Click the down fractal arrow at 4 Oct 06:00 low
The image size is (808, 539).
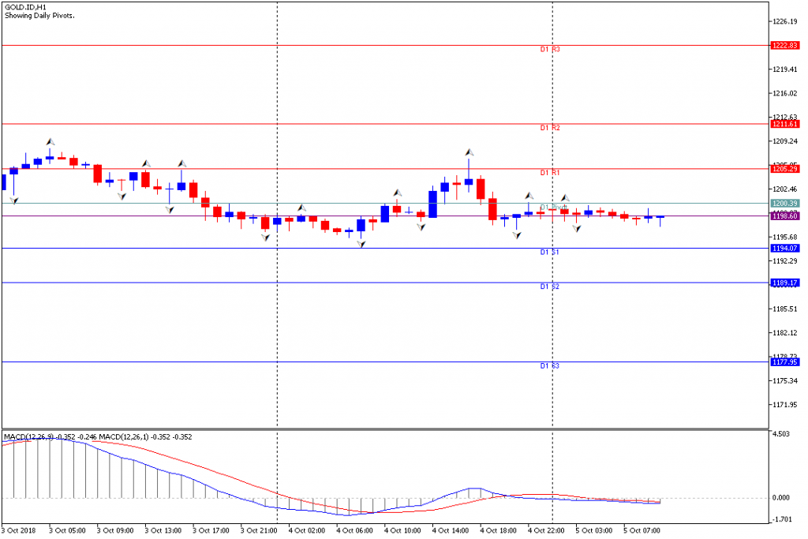click(x=361, y=245)
